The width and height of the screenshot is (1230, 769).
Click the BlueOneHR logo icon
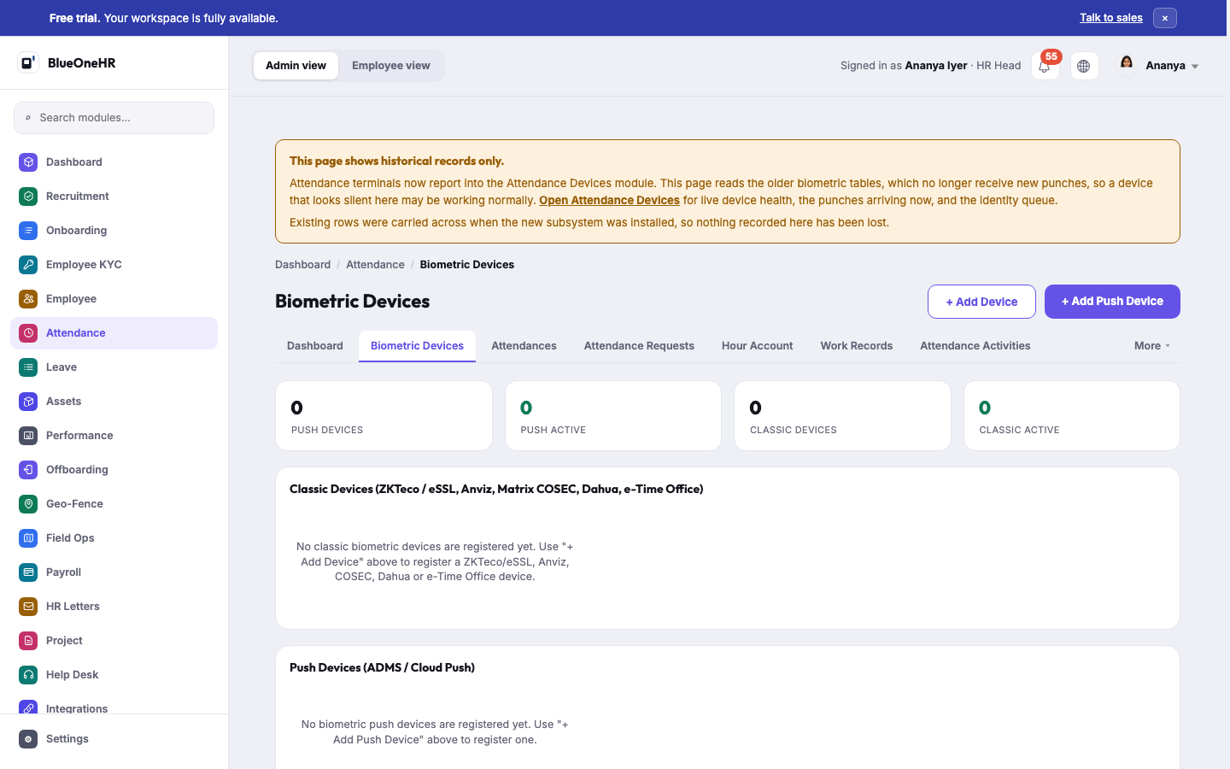point(28,62)
